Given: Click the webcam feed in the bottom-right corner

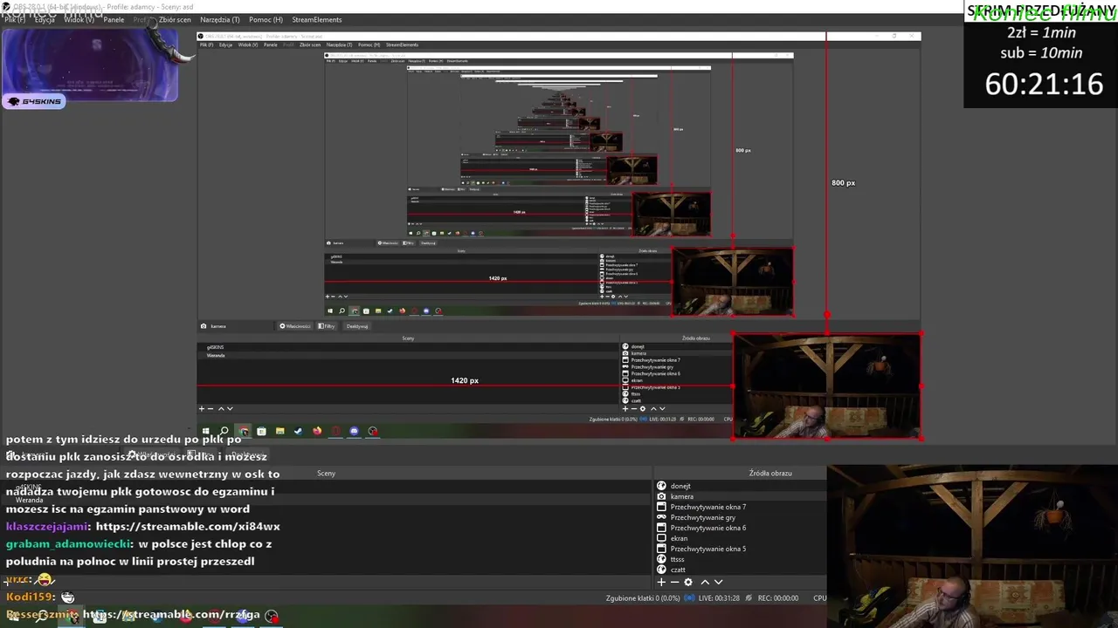Looking at the screenshot, I should click(x=972, y=547).
